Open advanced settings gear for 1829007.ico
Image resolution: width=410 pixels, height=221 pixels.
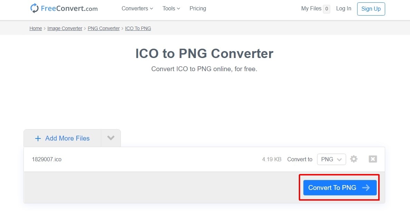(354, 159)
